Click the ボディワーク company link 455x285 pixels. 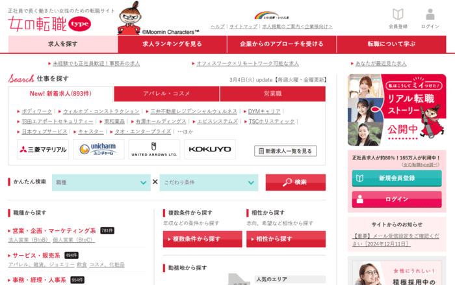click(37, 111)
